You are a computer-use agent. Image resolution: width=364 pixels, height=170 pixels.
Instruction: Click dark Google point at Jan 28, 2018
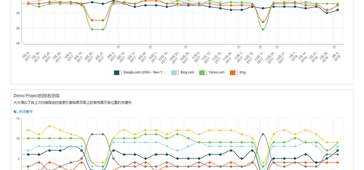point(327,13)
